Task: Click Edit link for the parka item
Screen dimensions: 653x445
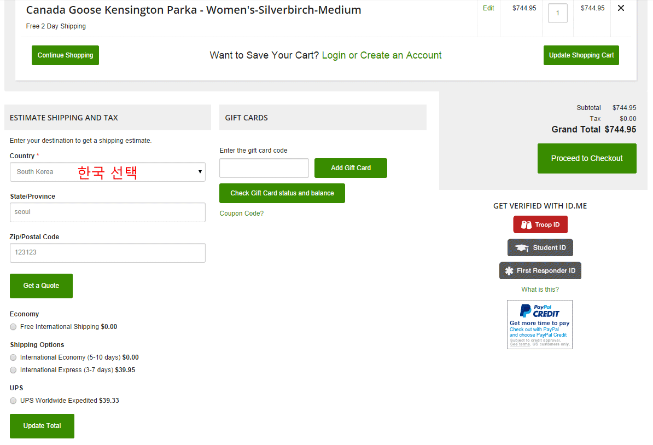Action: click(488, 8)
